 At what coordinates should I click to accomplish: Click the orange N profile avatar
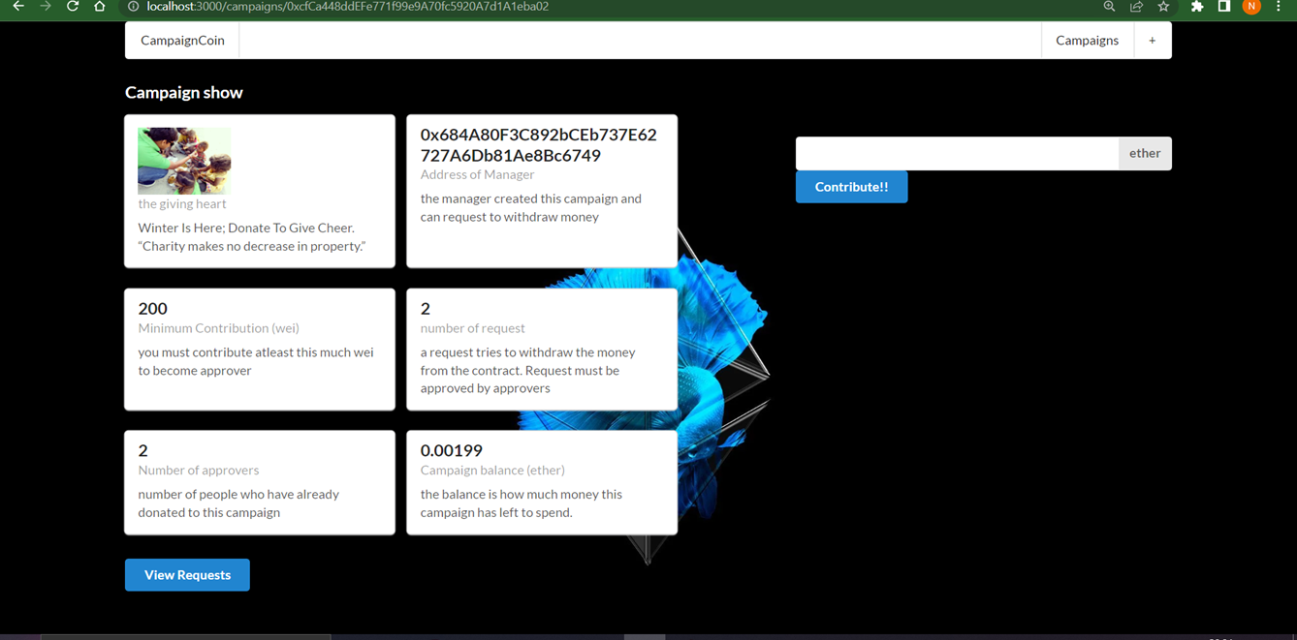coord(1250,7)
